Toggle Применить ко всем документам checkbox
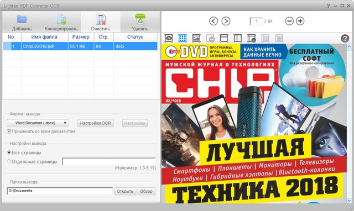Screen dimensions: 354x211 pyautogui.click(x=9, y=131)
